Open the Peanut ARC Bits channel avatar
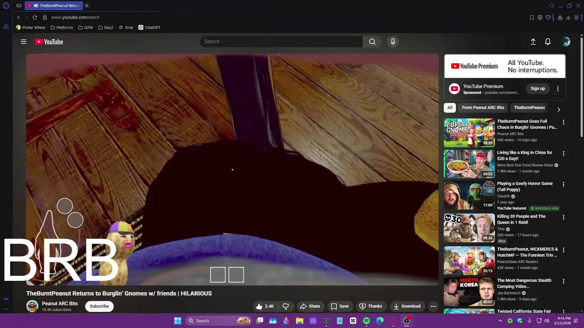The image size is (584, 328). (x=32, y=306)
